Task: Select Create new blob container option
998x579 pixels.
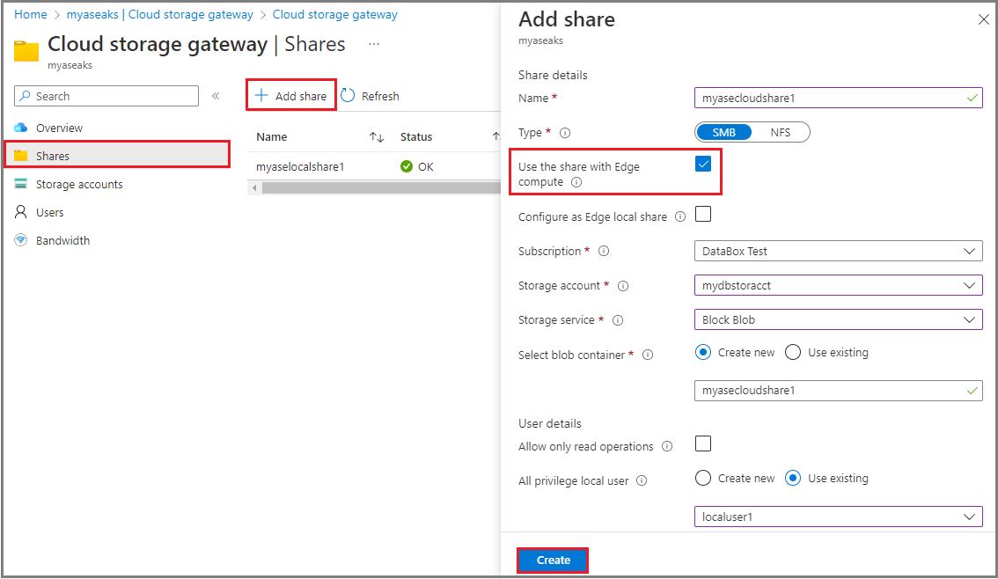Action: click(x=702, y=352)
